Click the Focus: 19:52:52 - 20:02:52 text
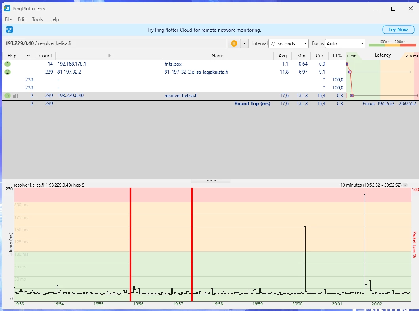The height and width of the screenshot is (311, 419). click(389, 104)
